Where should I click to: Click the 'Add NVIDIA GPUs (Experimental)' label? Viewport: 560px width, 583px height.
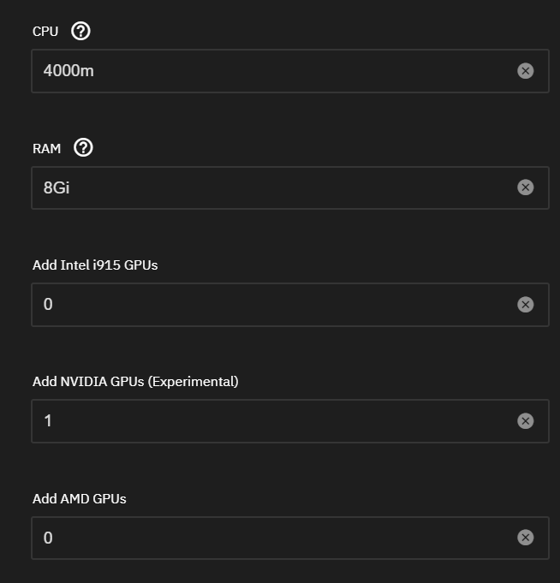click(x=135, y=382)
